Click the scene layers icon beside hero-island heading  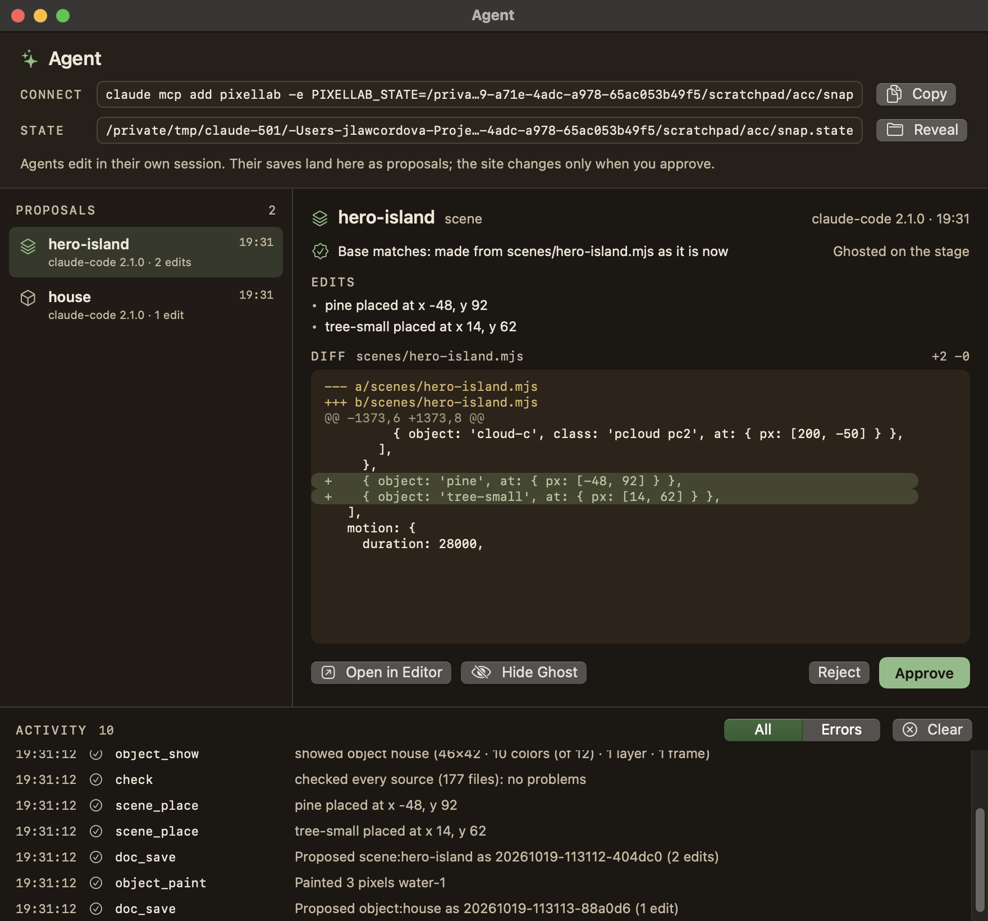pos(320,218)
